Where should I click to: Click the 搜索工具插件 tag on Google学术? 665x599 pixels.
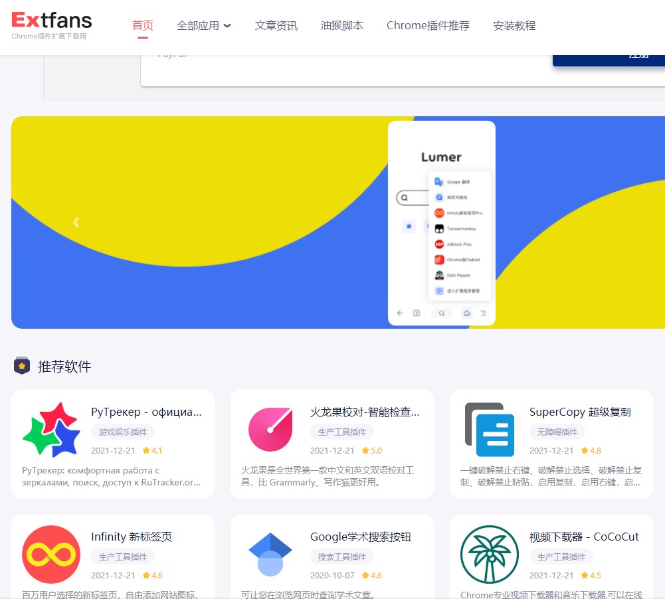pos(342,556)
